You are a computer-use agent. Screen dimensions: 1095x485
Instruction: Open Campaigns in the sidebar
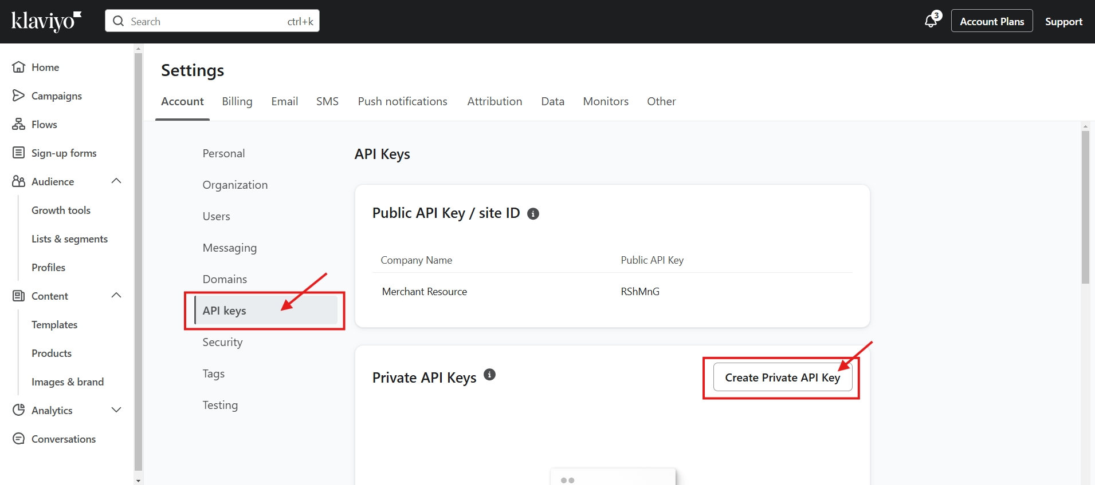click(x=57, y=96)
